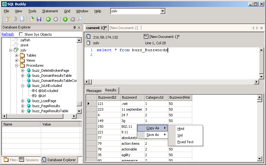
Task: Click the Open file folder icon
Action: 32,19
